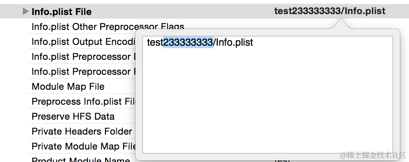
Task: Select the Preserve HFS Data setting
Action: [73, 116]
